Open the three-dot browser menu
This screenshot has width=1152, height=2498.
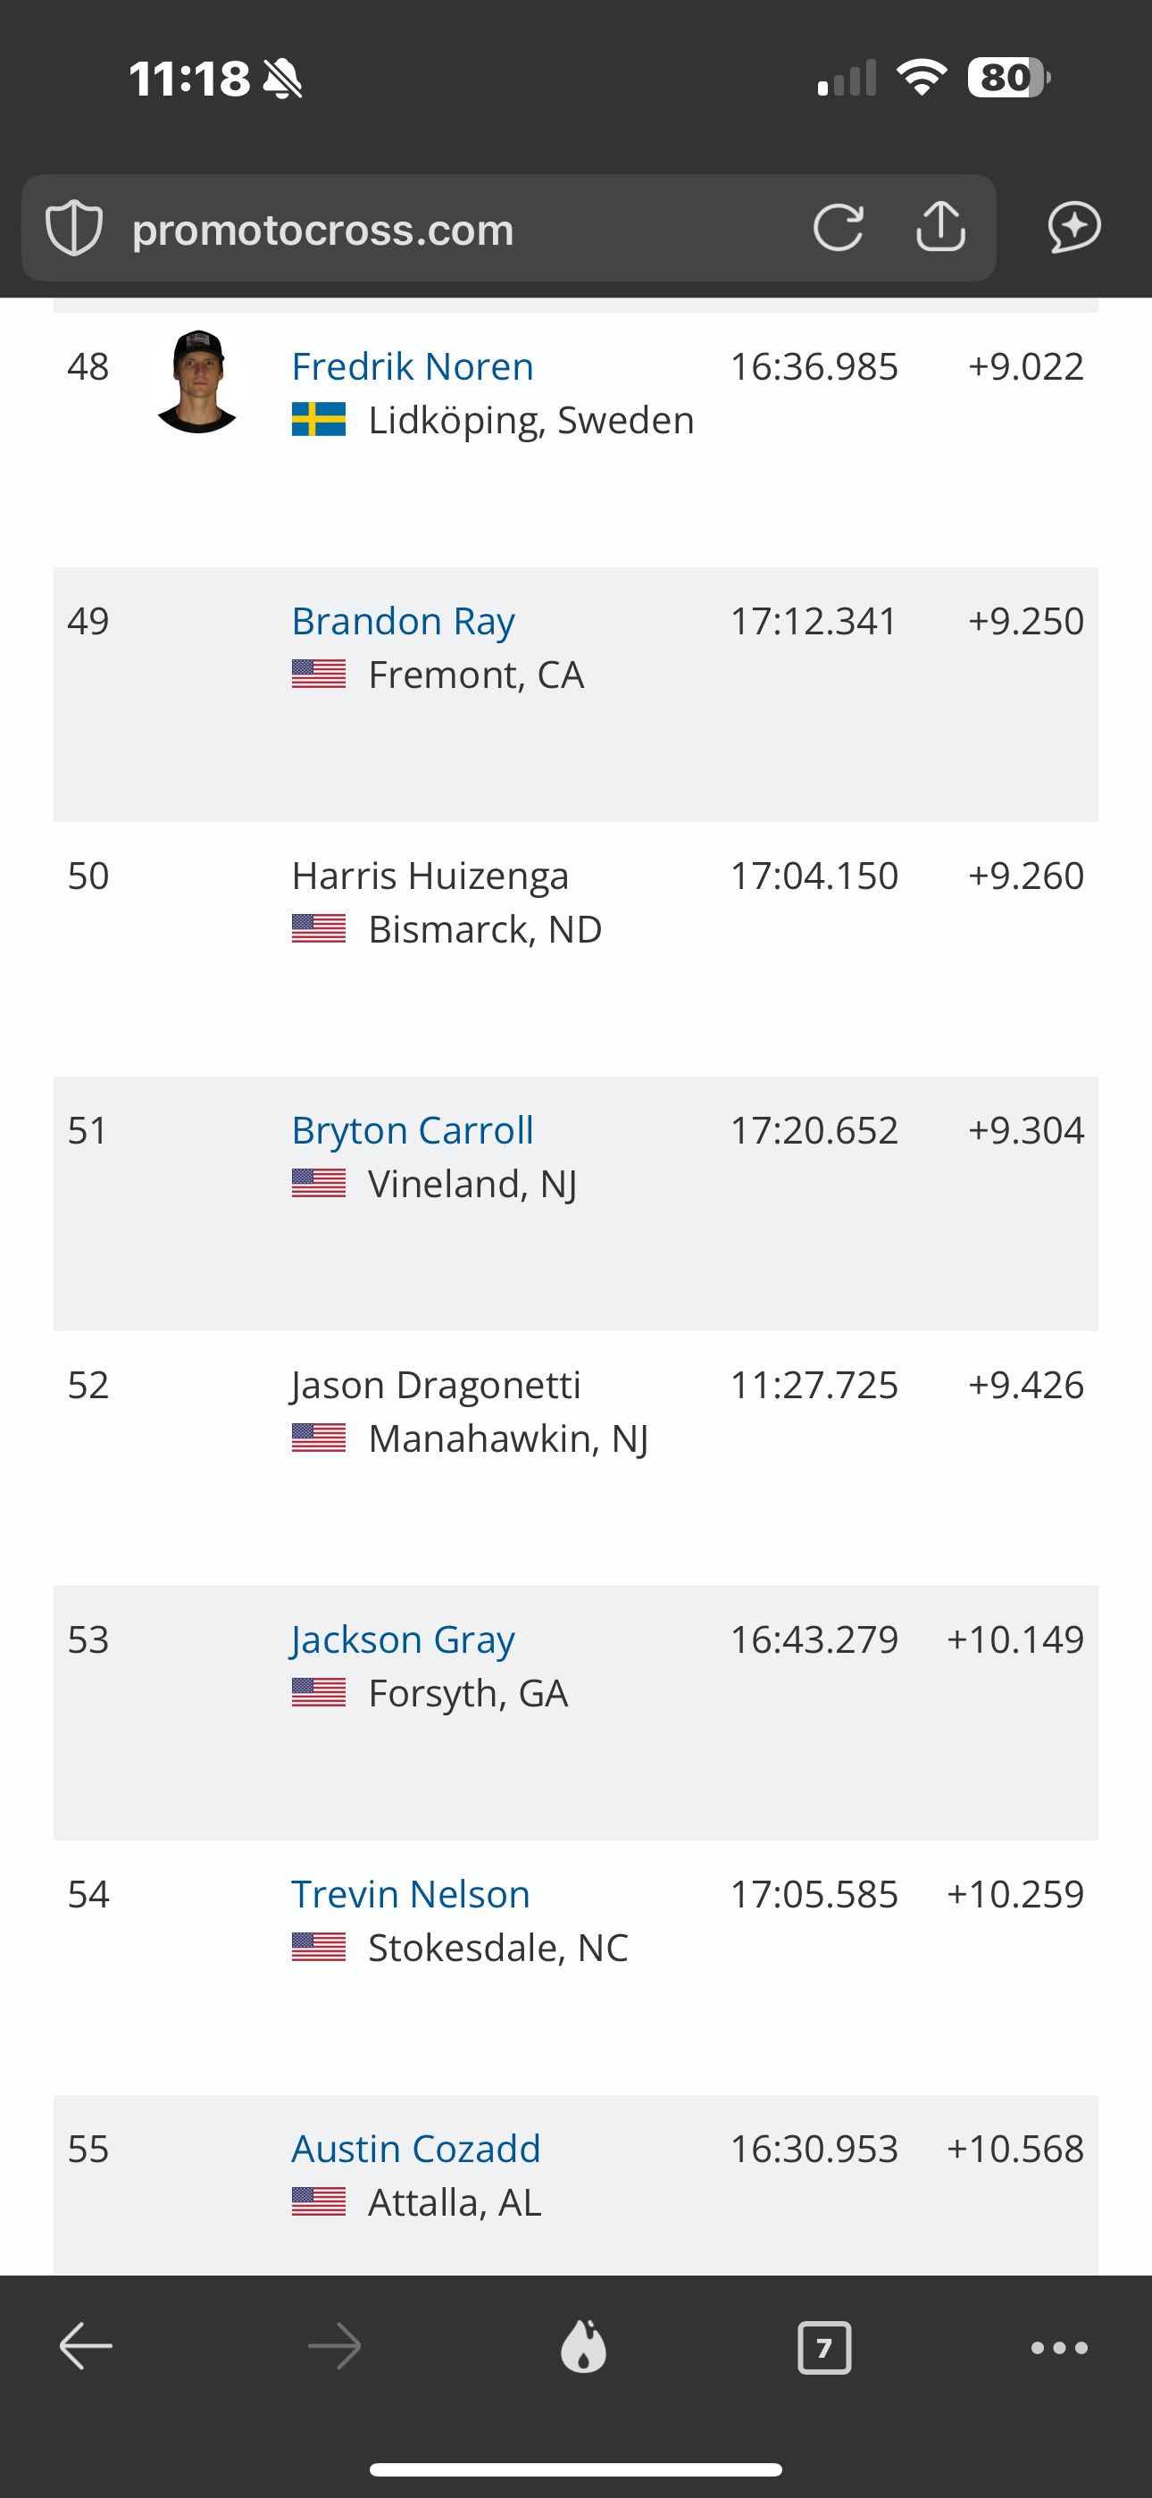coord(1059,2348)
